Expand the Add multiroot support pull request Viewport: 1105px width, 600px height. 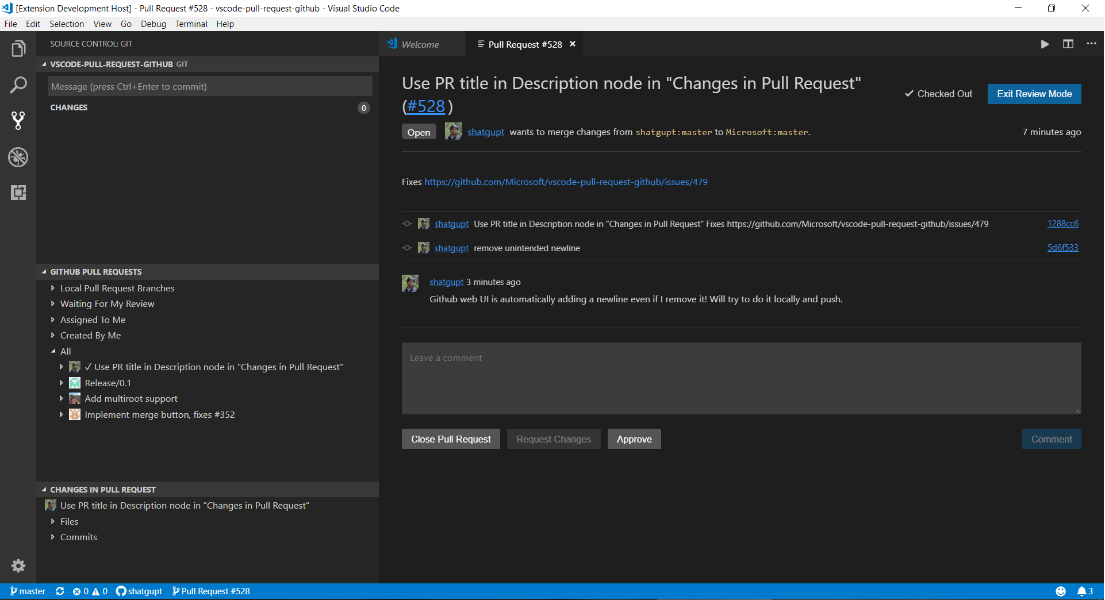(62, 398)
